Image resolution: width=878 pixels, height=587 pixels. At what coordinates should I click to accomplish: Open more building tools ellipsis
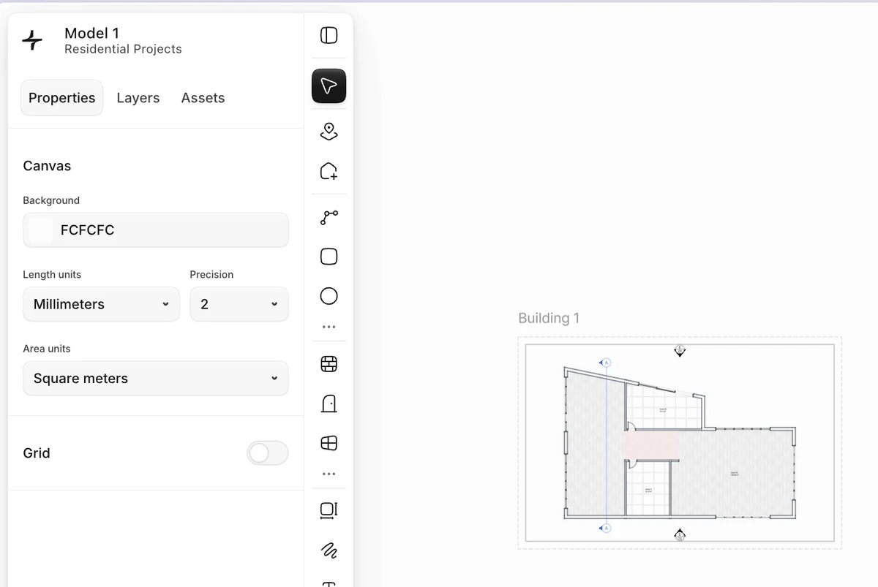pos(329,474)
